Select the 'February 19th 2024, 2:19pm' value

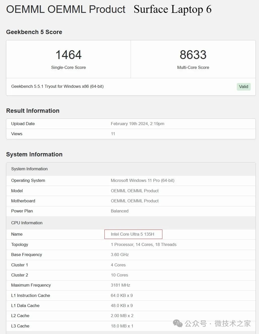pos(137,124)
